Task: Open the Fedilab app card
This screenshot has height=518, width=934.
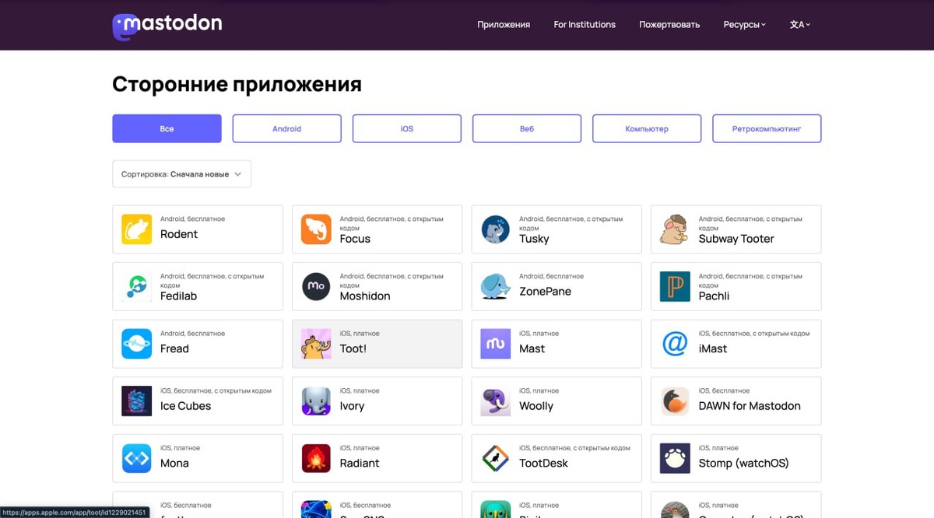Action: pyautogui.click(x=198, y=287)
